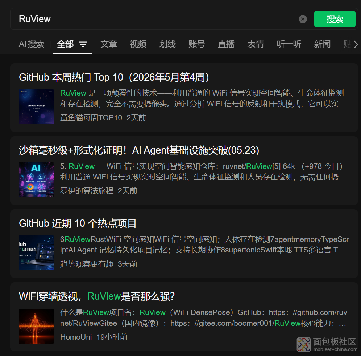Viewport: 361px width, 356px height.
Task: Open laptop thumbnail of 热点项目 article
Action: (x=36, y=252)
